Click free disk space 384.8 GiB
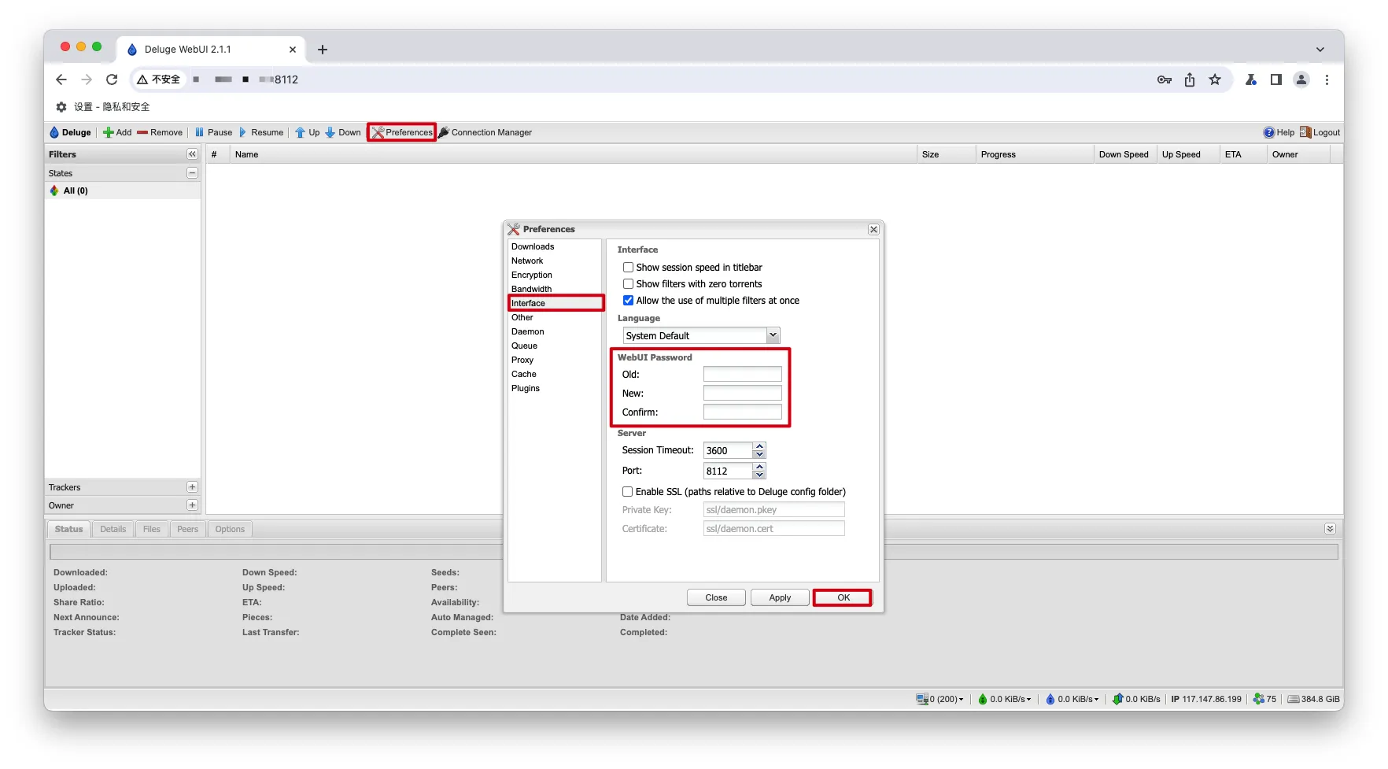The width and height of the screenshot is (1388, 769). (x=1313, y=699)
